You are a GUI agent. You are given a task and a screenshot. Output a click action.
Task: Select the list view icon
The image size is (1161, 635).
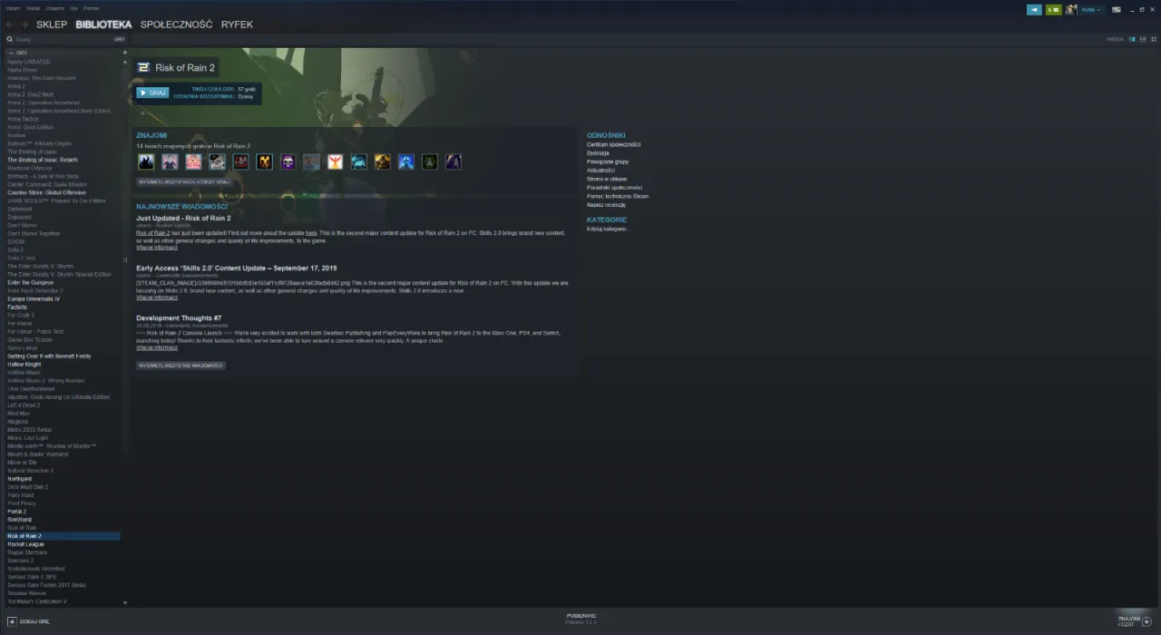click(x=1142, y=40)
